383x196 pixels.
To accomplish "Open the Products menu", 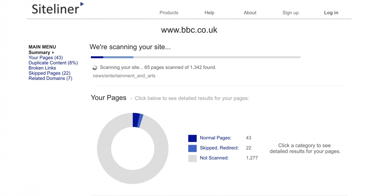I will 169,13.
